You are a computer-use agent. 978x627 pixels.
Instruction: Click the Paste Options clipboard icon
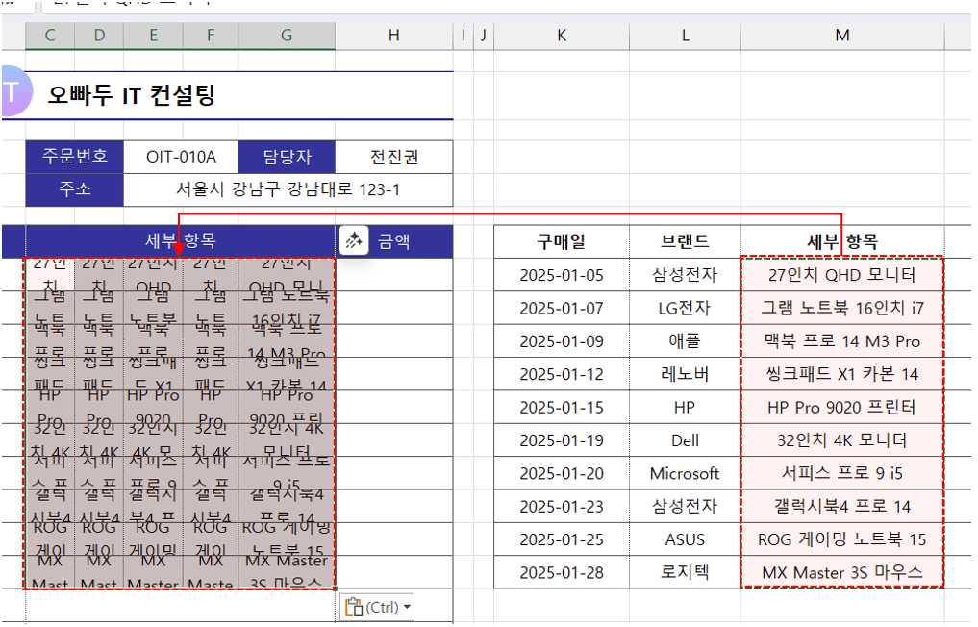[354, 607]
